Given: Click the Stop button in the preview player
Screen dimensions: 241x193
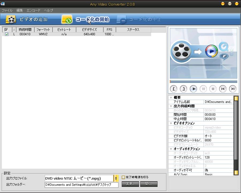Looking at the screenshot, I should coord(213,89).
